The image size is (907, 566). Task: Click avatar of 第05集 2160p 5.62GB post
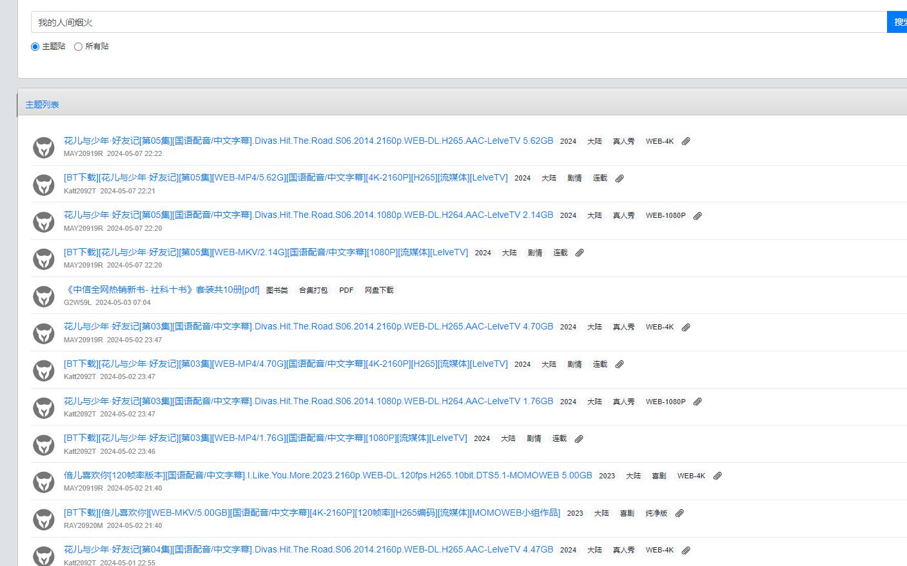click(x=44, y=148)
